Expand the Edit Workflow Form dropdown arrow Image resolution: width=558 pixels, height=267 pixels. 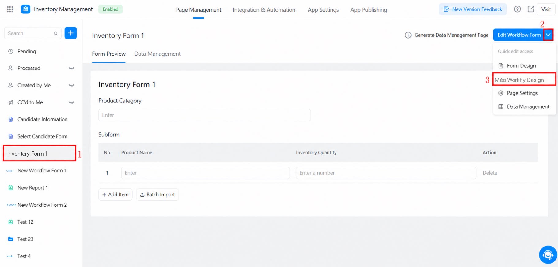point(548,35)
